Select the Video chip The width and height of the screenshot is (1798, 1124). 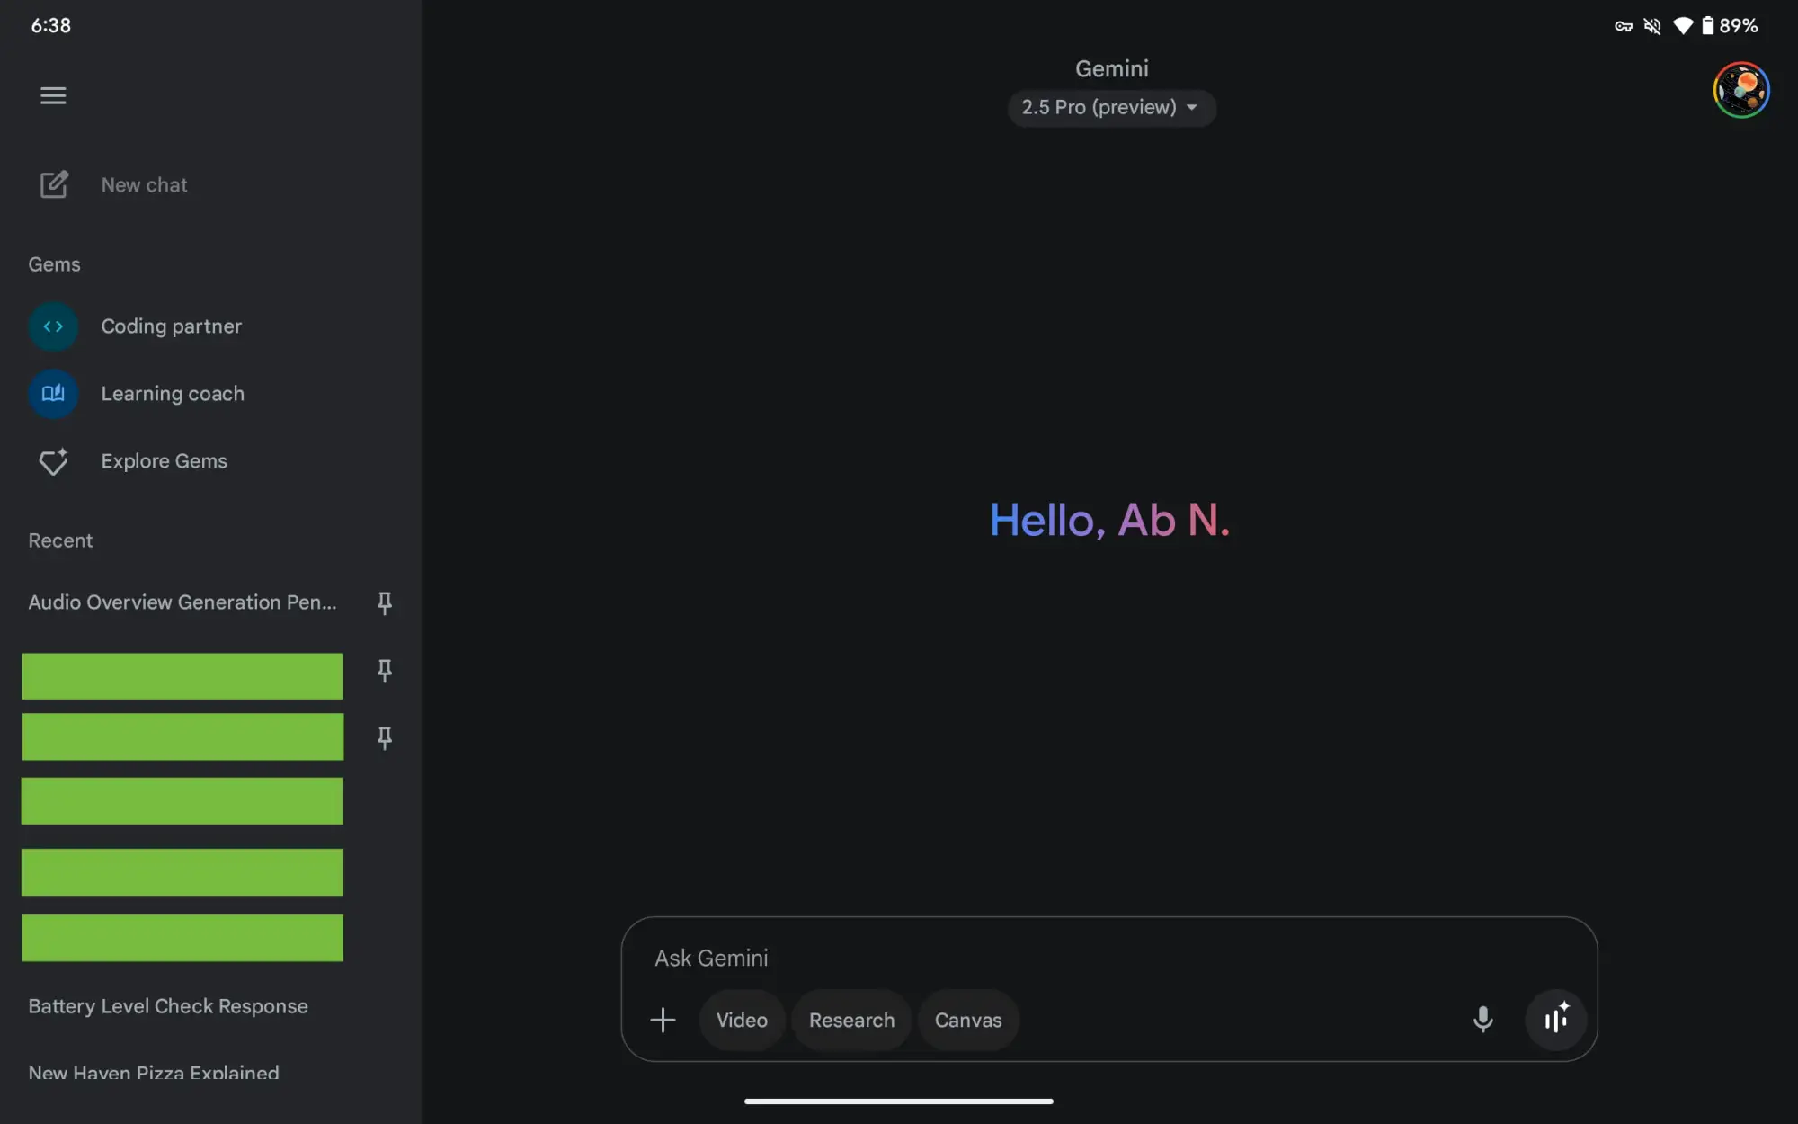point(742,1020)
